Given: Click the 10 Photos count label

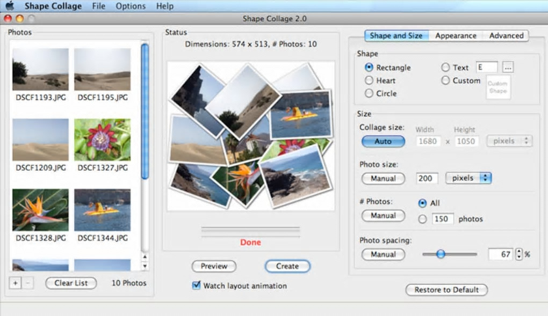Looking at the screenshot, I should [129, 283].
